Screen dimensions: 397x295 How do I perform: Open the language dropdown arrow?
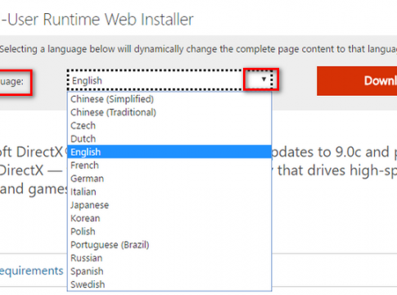tap(264, 79)
